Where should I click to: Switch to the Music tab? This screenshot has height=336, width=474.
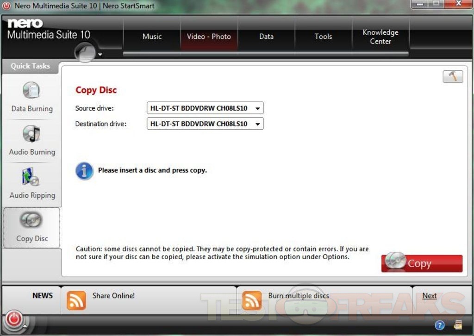pyautogui.click(x=152, y=37)
